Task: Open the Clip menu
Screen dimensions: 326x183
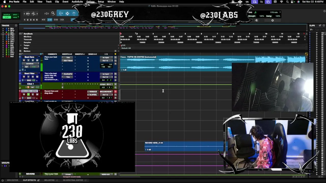Action: (x=57, y=2)
